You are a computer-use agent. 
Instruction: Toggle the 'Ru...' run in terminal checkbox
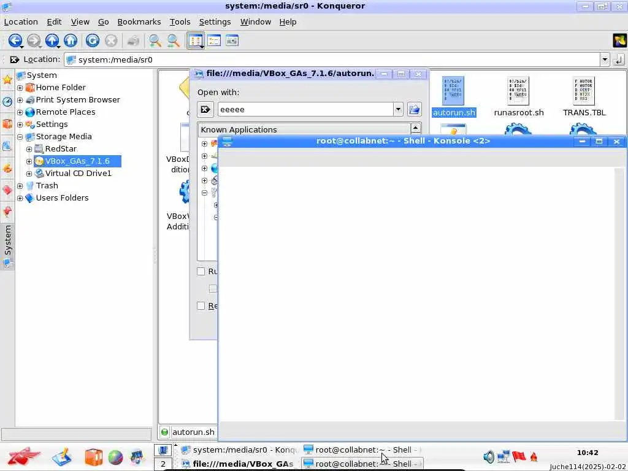201,272
